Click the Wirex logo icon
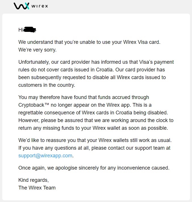Image resolution: width=192 pixels, height=202 pixels. click(21, 6)
